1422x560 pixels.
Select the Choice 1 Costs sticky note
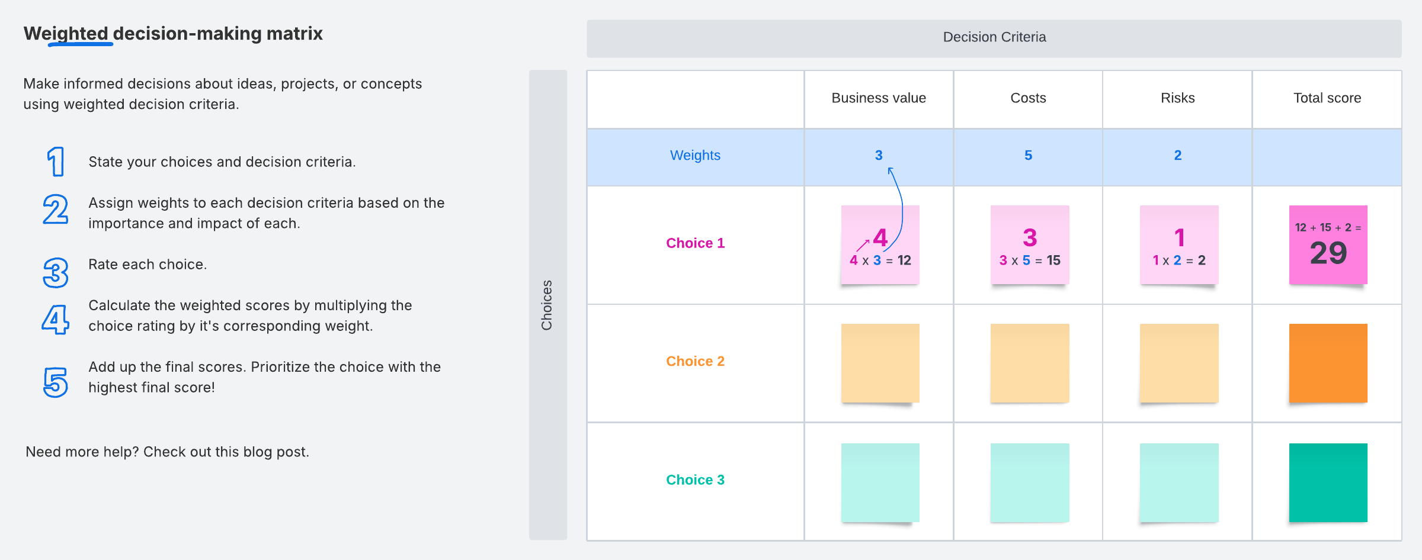point(1029,244)
